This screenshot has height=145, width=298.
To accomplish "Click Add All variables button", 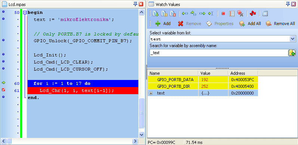I will (x=250, y=24).
